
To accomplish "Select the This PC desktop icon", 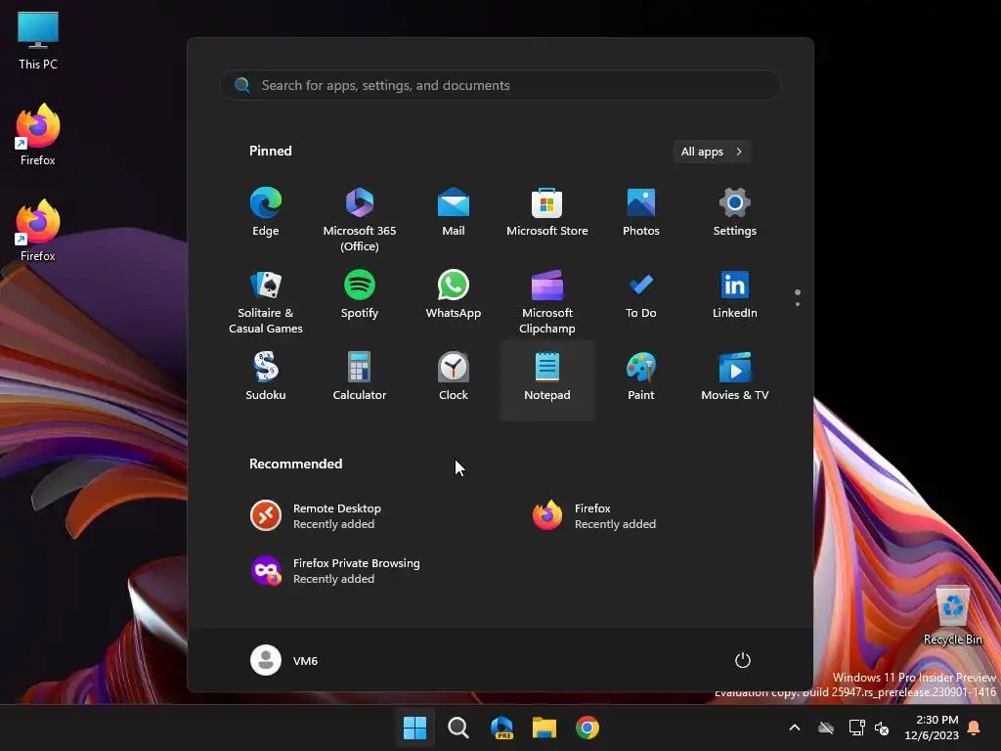I will 38,40.
